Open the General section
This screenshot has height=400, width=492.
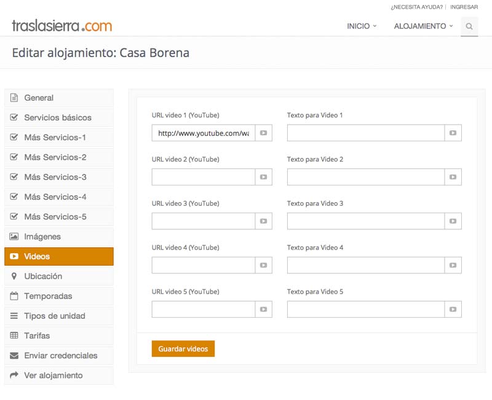click(x=59, y=98)
